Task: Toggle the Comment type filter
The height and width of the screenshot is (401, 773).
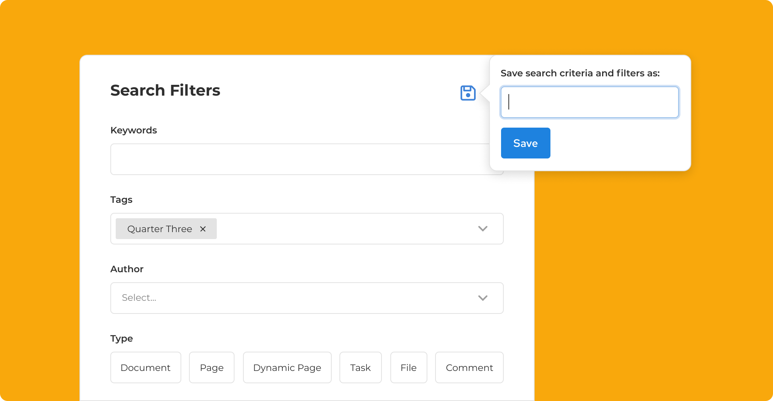Action: [x=469, y=367]
